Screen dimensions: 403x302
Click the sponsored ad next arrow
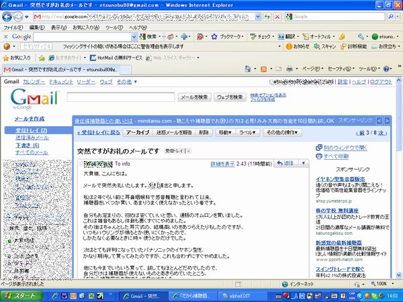(x=387, y=120)
